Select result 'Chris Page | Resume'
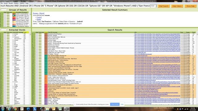The image size is (198, 111). pos(56,63)
